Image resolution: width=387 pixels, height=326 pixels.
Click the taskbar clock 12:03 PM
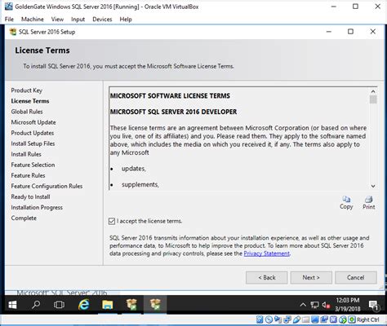coord(348,300)
